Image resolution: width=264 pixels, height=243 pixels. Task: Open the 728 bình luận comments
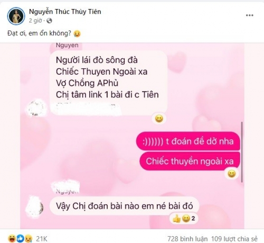(187, 239)
